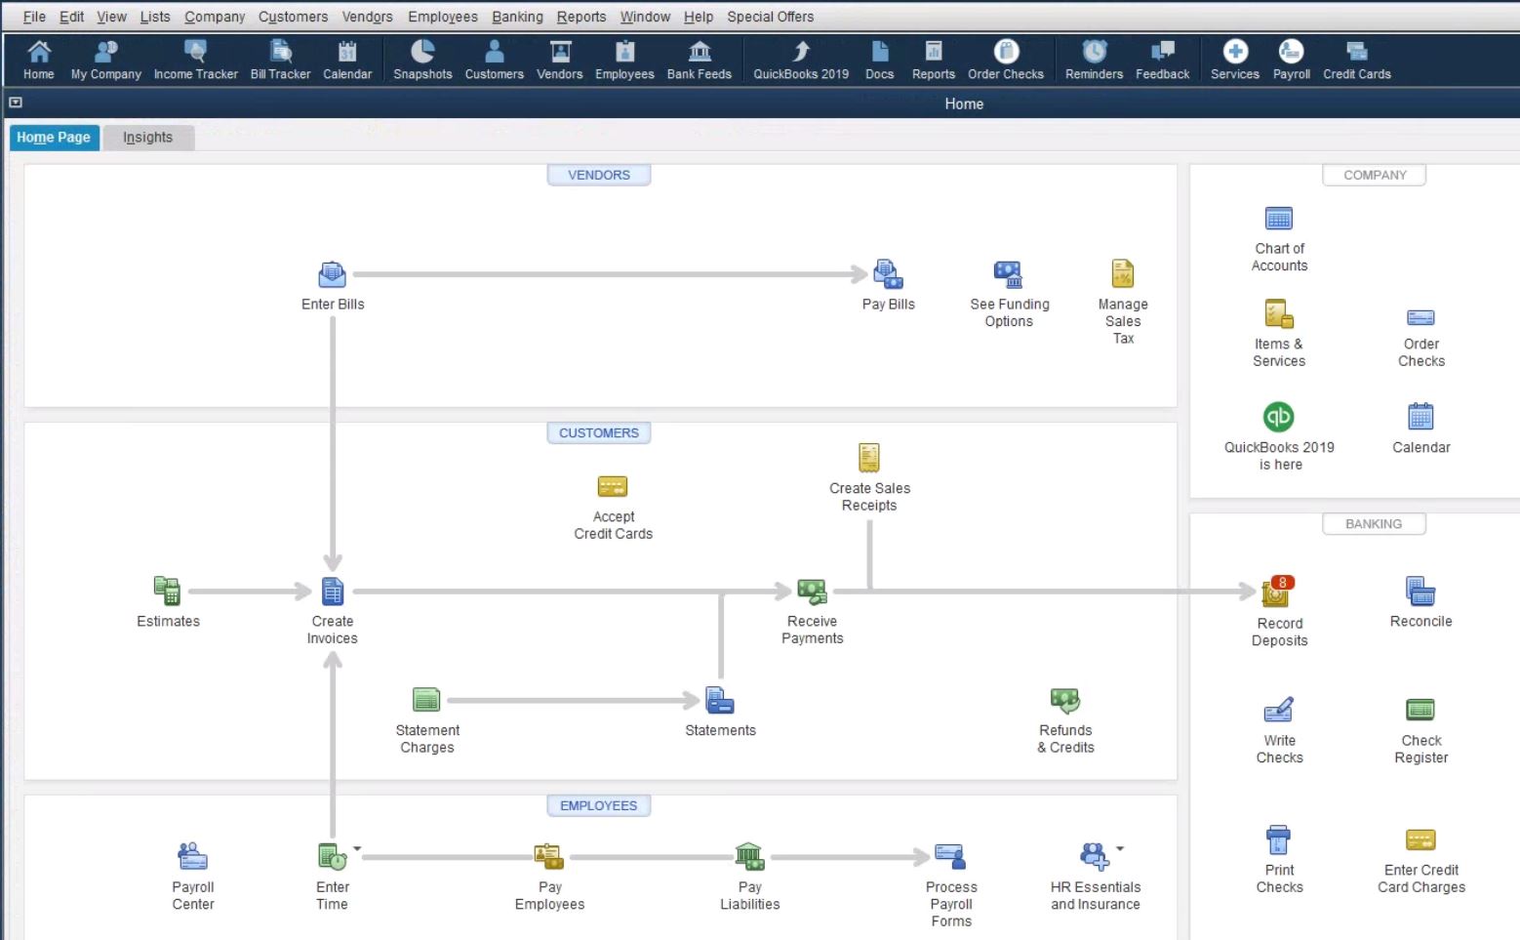Click Home in the icon toolbar
The image size is (1520, 940).
(x=39, y=60)
